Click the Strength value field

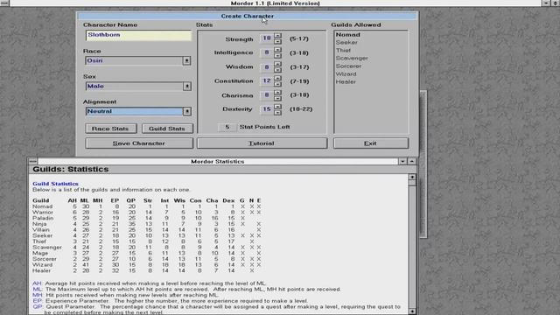[x=267, y=38]
